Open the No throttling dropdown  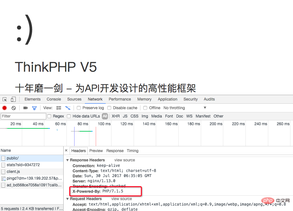pyautogui.click(x=185, y=108)
